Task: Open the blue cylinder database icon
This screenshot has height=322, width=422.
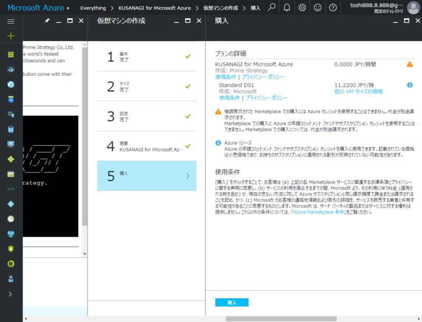Action: 11,129
